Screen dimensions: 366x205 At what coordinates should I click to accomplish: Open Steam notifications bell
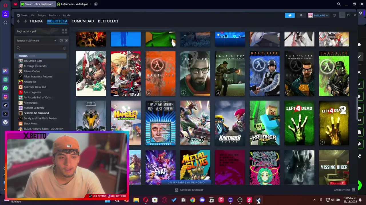(301, 15)
